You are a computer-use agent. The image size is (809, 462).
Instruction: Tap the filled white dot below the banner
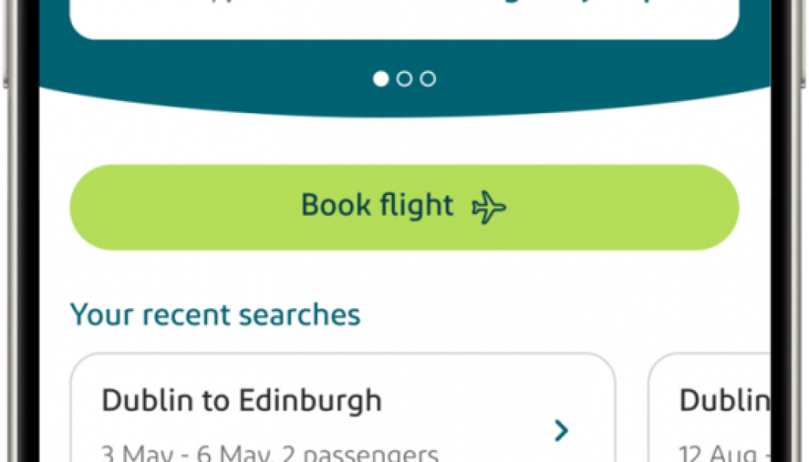382,79
